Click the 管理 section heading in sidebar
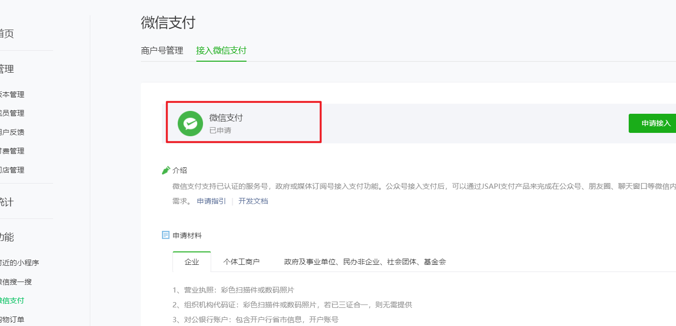Image resolution: width=676 pixels, height=326 pixels. point(7,69)
